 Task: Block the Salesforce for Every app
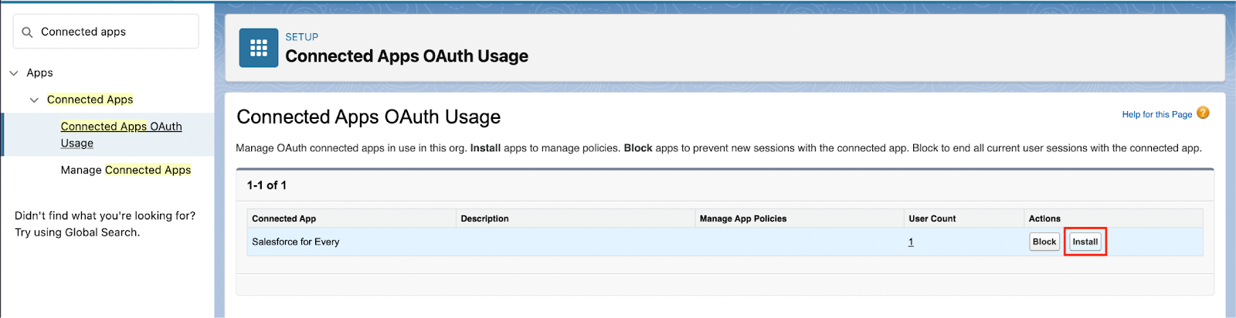tap(1044, 242)
